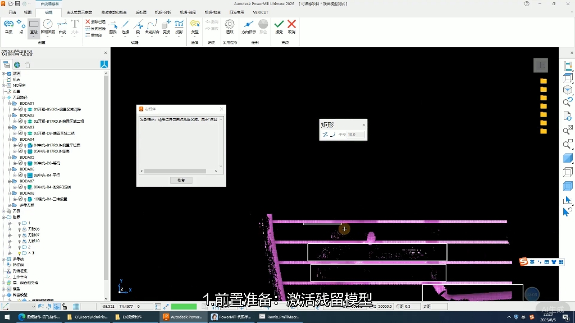Click the Project curve tool
575x323 pixels.
[179, 27]
